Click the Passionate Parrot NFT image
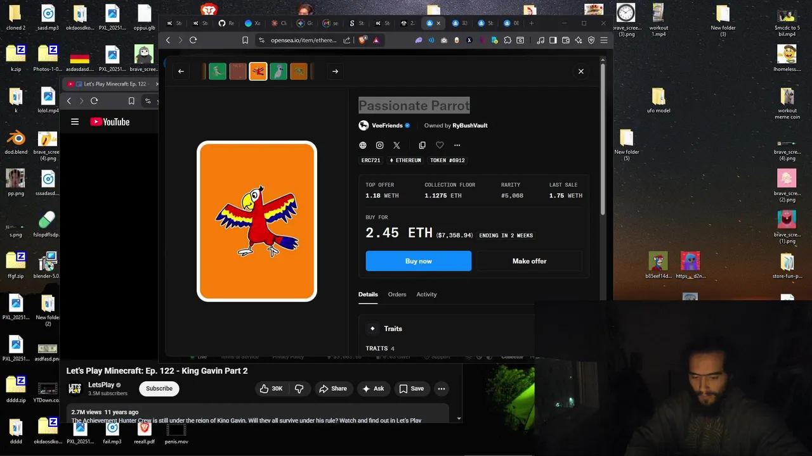Screen dimensions: 812x456 [x=257, y=221]
